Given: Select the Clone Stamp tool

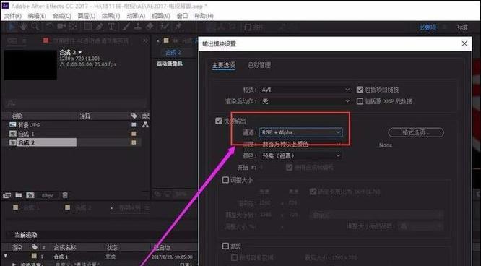Looking at the screenshot, I should tap(138, 27).
